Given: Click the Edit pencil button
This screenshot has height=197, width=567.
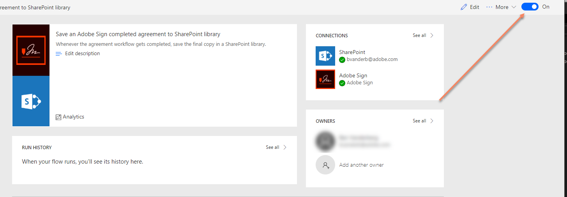Looking at the screenshot, I should coord(470,7).
